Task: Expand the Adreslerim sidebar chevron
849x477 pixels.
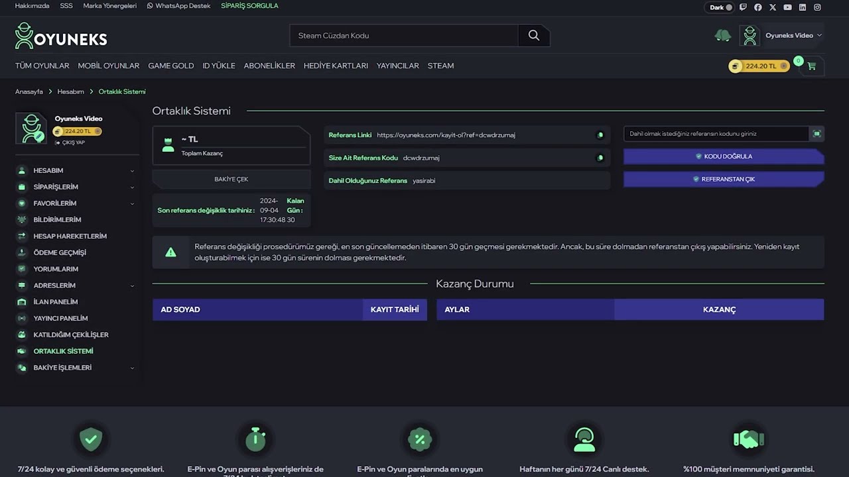Action: tap(132, 286)
